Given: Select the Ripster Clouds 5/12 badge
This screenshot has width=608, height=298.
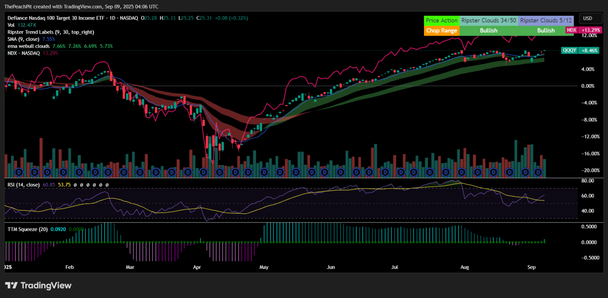Looking at the screenshot, I should tap(546, 20).
